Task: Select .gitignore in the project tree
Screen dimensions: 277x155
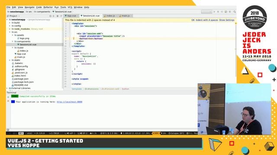Action: 19,70
